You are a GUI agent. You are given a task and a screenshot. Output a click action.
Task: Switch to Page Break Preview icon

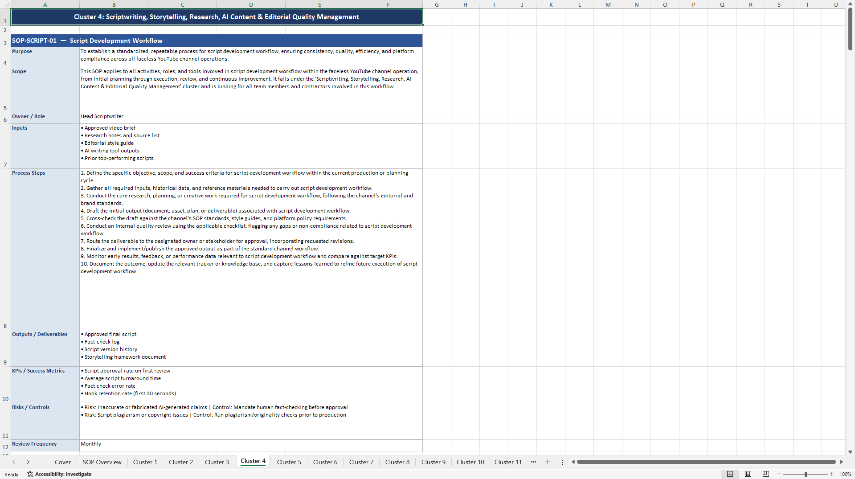pos(766,474)
